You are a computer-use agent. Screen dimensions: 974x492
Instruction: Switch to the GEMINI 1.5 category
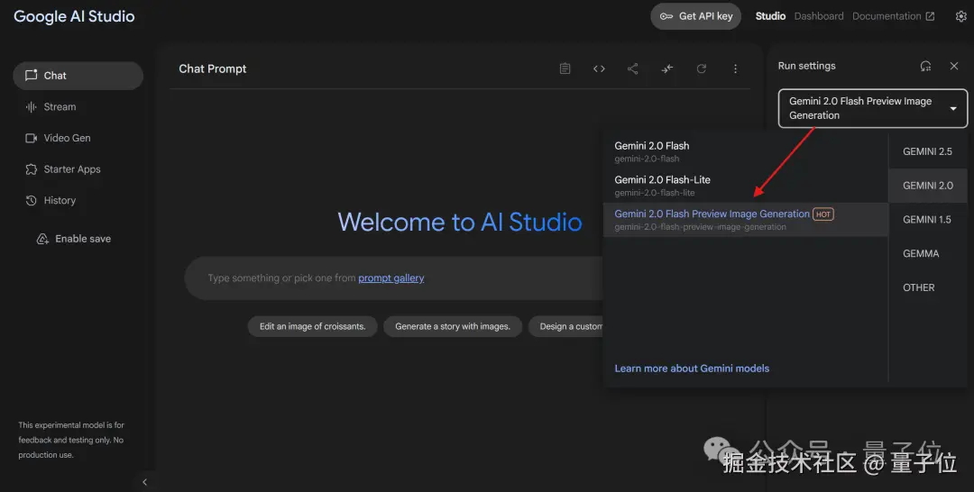point(927,220)
